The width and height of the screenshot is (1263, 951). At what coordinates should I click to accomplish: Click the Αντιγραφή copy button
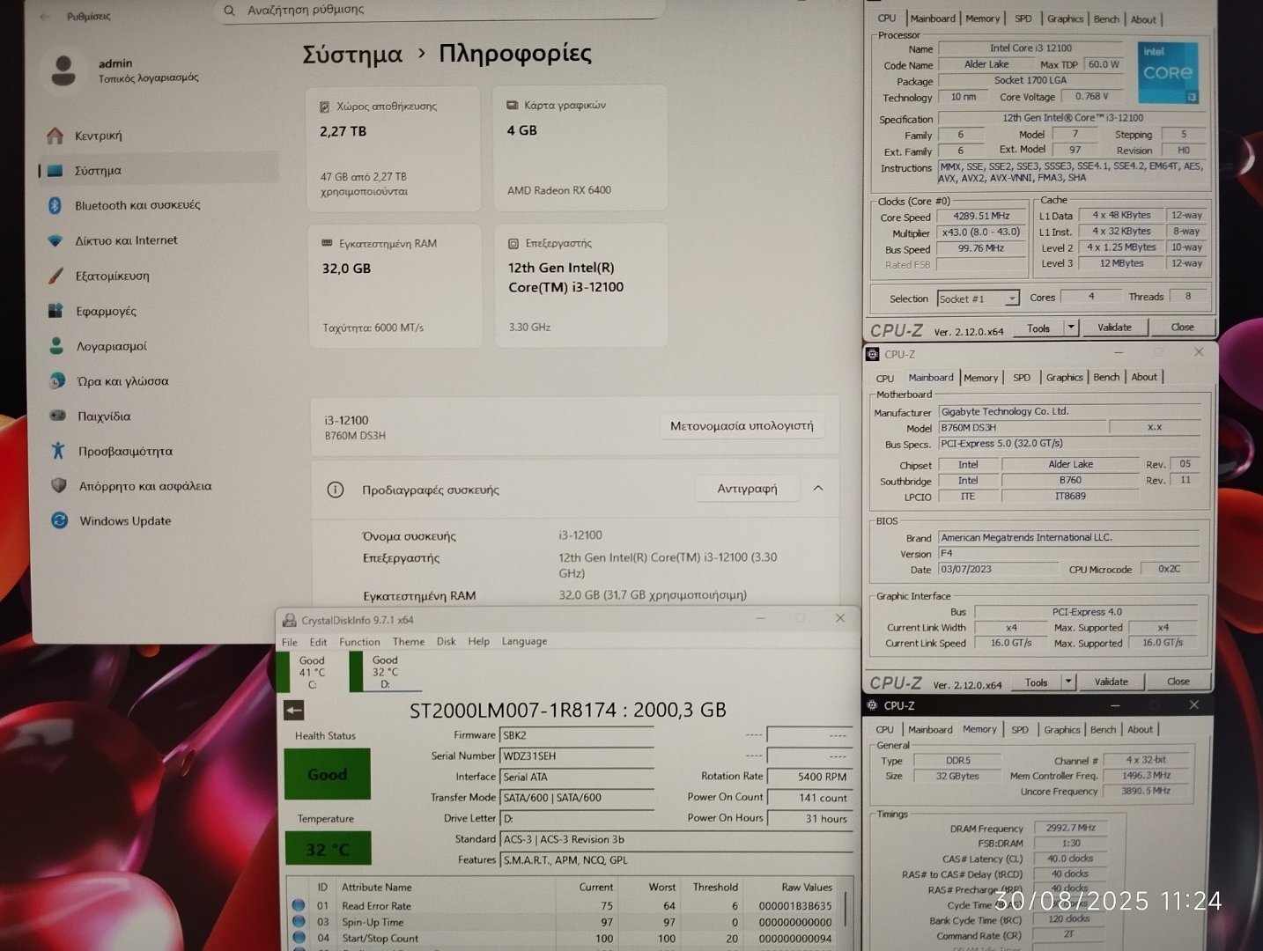pyautogui.click(x=747, y=489)
